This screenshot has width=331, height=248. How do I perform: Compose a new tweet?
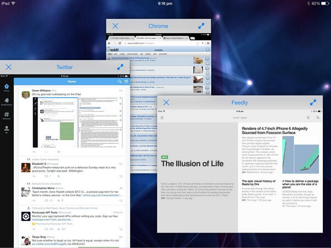coord(126,81)
